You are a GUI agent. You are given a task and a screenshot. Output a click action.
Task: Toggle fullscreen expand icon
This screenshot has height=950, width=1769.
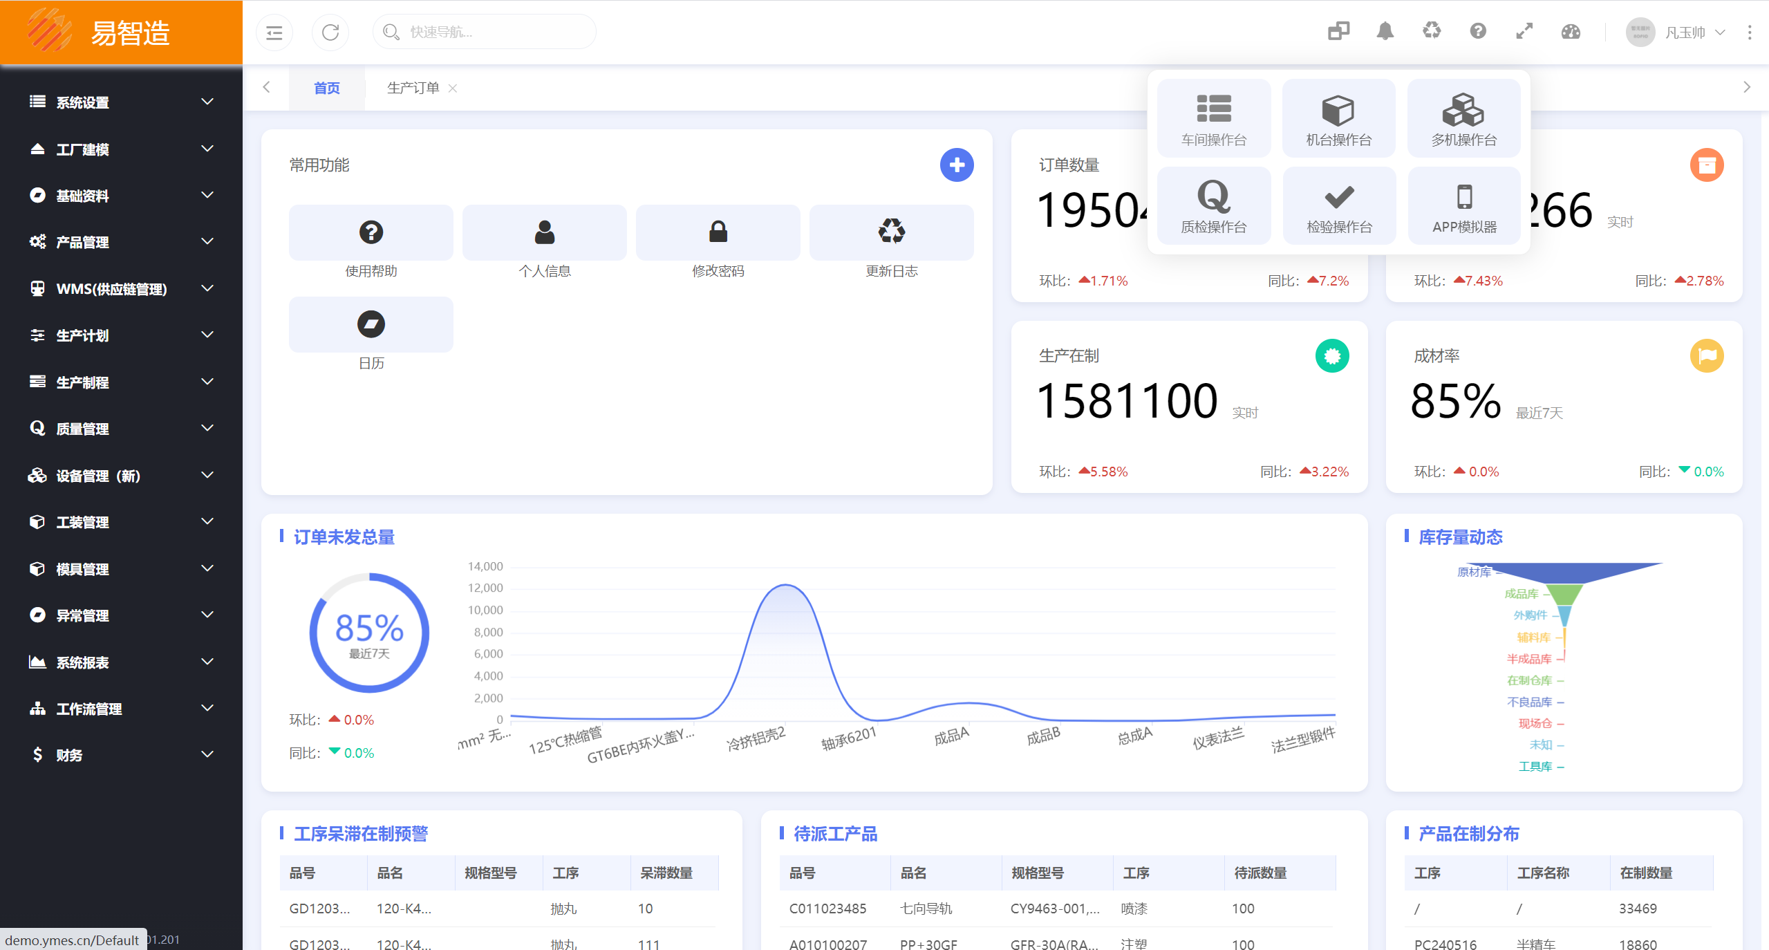[x=1524, y=31]
